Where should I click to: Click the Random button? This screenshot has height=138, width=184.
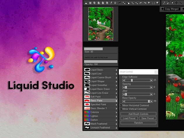pos(138,123)
